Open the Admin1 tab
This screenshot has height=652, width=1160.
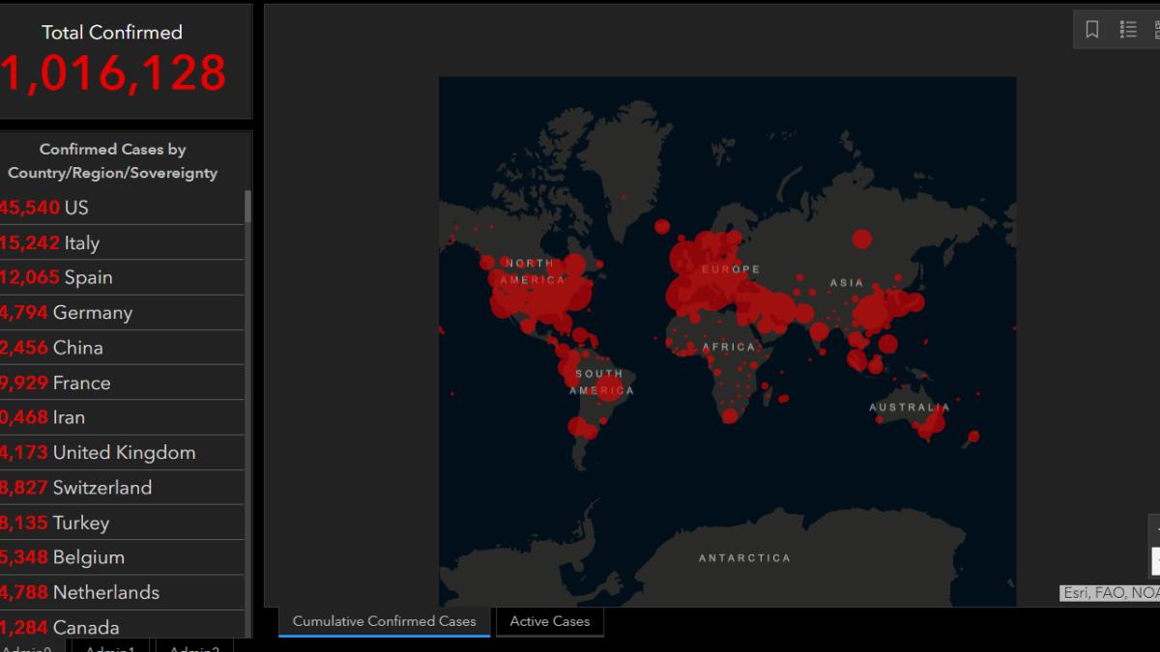pos(109,648)
